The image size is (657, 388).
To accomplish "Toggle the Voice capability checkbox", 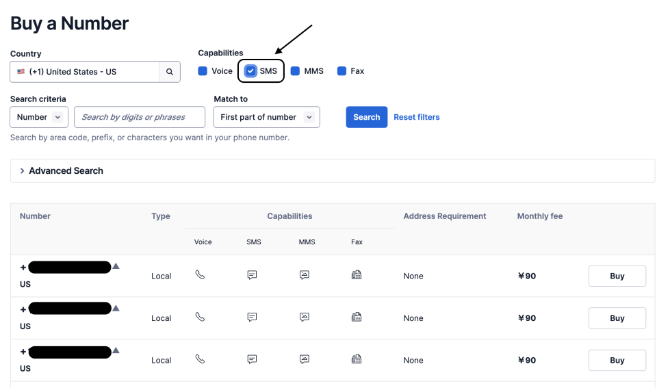I will click(x=203, y=71).
